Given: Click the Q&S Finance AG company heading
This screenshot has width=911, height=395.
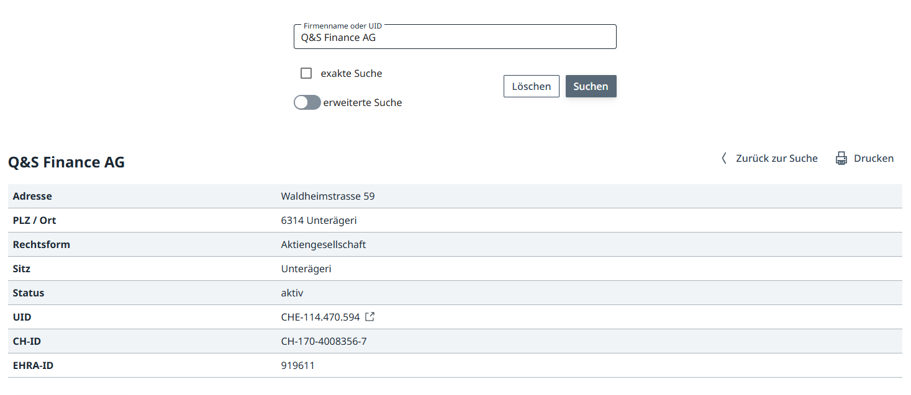Looking at the screenshot, I should point(66,162).
